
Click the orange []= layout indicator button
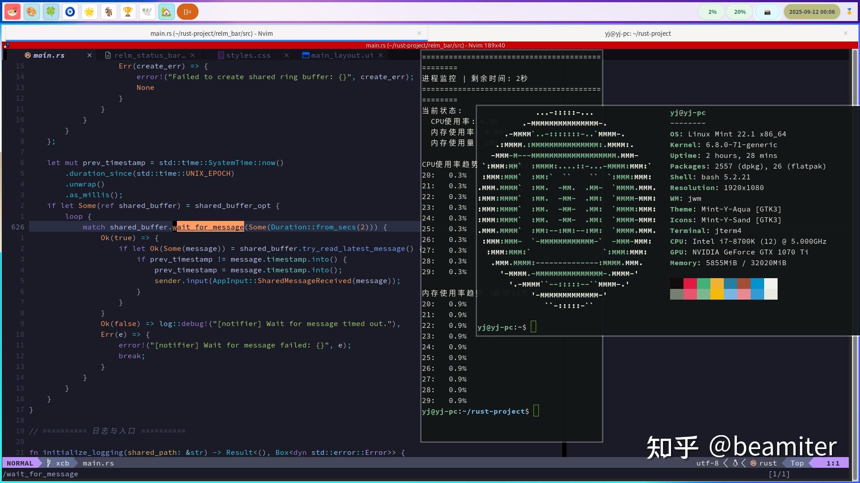click(188, 12)
